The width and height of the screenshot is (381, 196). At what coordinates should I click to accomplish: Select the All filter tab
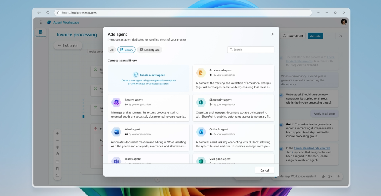112,50
